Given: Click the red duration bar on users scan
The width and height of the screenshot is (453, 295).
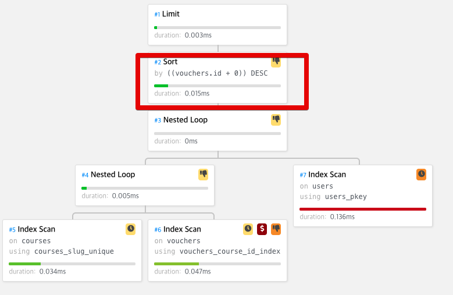Looking at the screenshot, I should (362, 209).
